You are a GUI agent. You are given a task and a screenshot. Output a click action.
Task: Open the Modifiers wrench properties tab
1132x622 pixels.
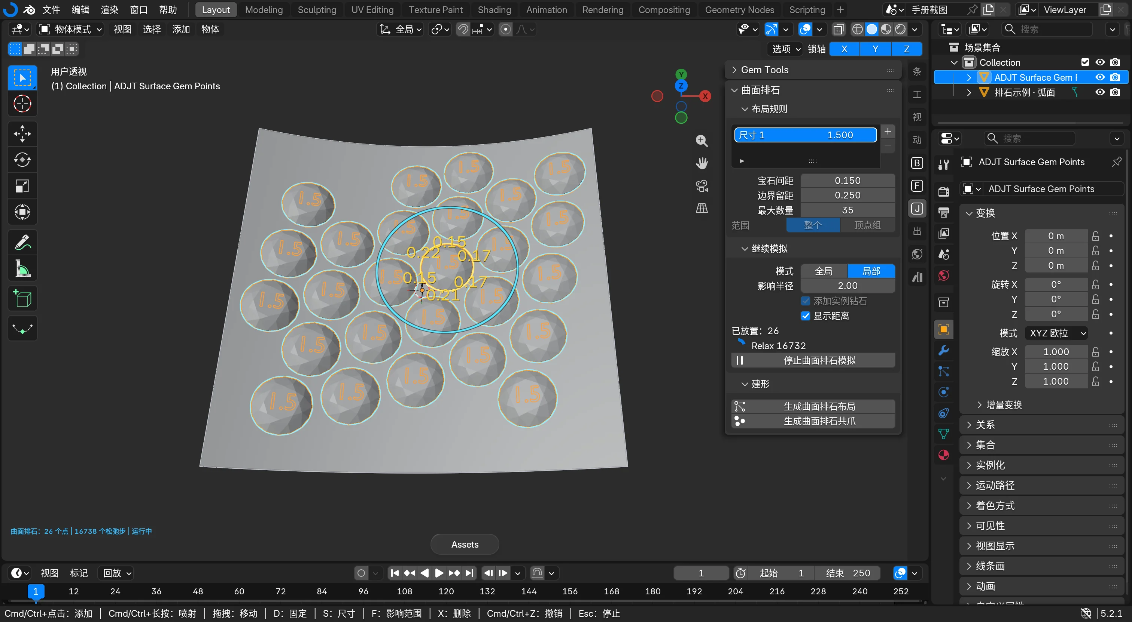[x=943, y=350]
